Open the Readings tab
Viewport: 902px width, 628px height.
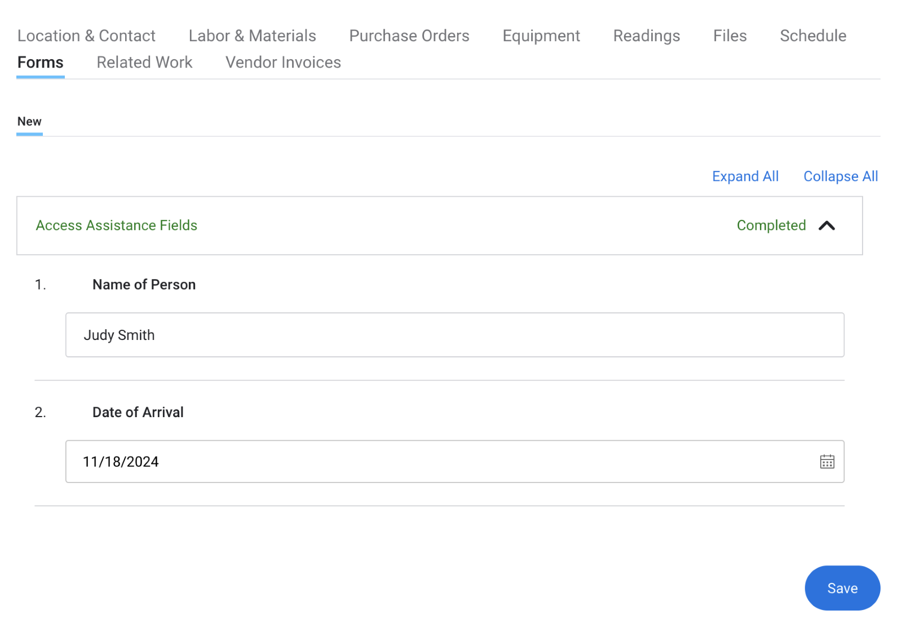coord(646,36)
